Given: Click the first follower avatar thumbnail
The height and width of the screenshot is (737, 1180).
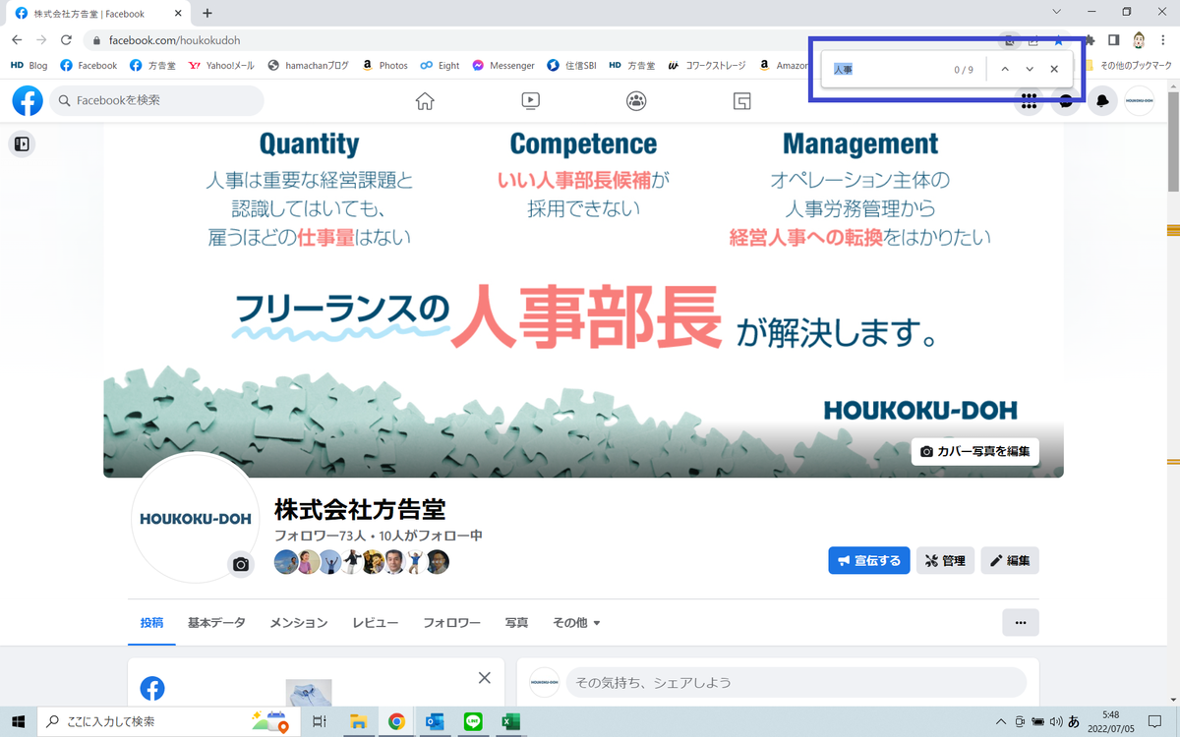Looking at the screenshot, I should coord(286,562).
